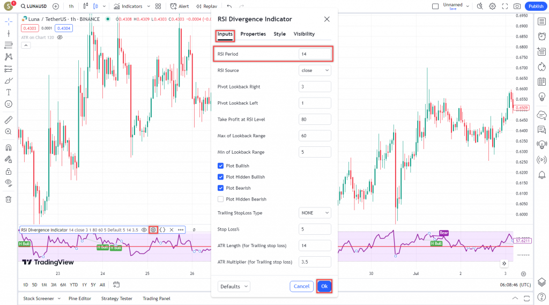This screenshot has width=549, height=305.
Task: Open the Defaults dropdown
Action: click(x=234, y=286)
